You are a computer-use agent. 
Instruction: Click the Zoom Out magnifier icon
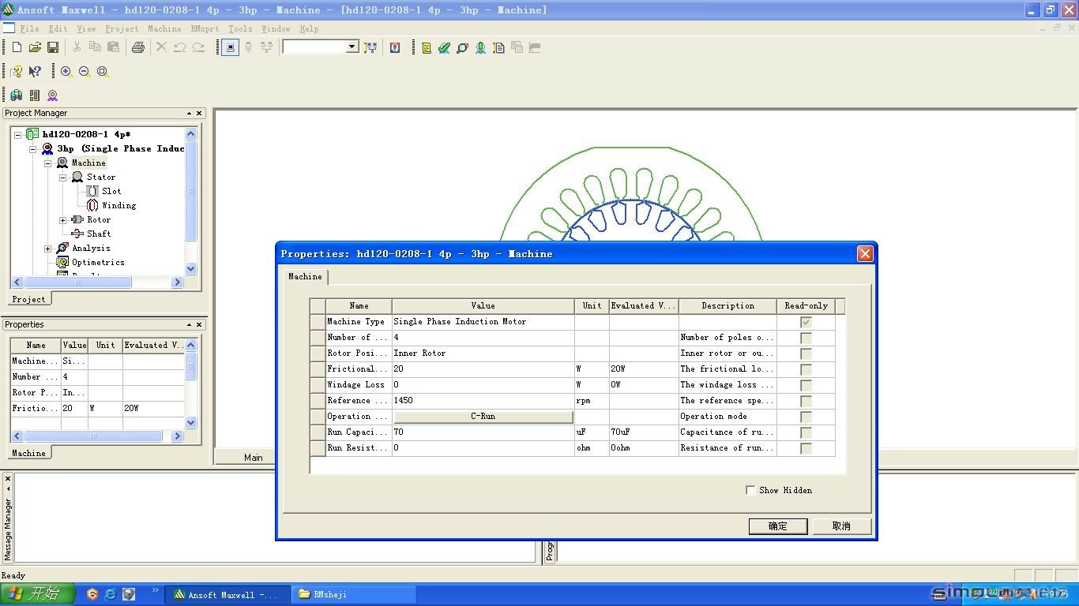(x=85, y=72)
